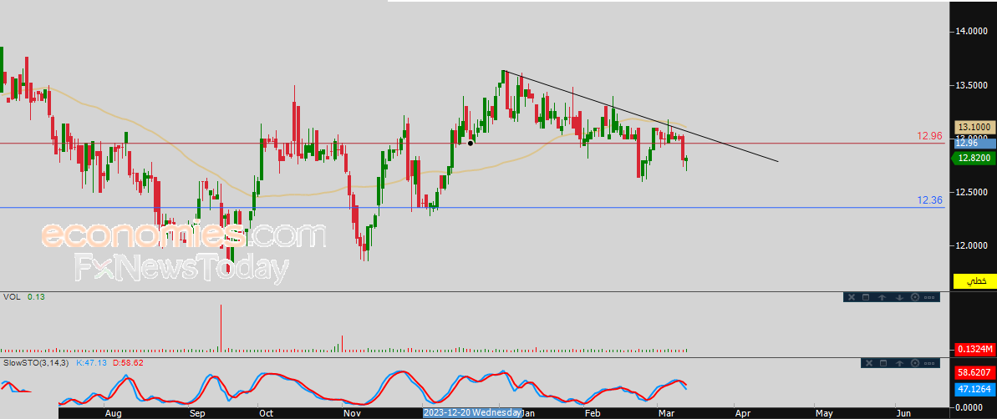The image size is (997, 419).
Task: Click the Apr label on time axis
Action: (x=743, y=412)
